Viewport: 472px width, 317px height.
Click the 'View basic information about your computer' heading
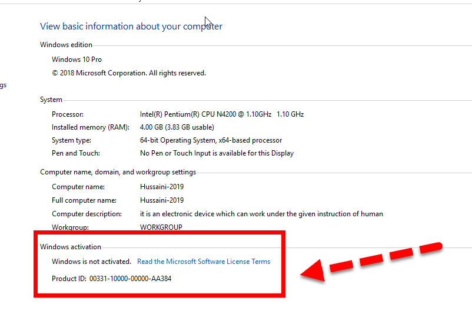(x=131, y=27)
